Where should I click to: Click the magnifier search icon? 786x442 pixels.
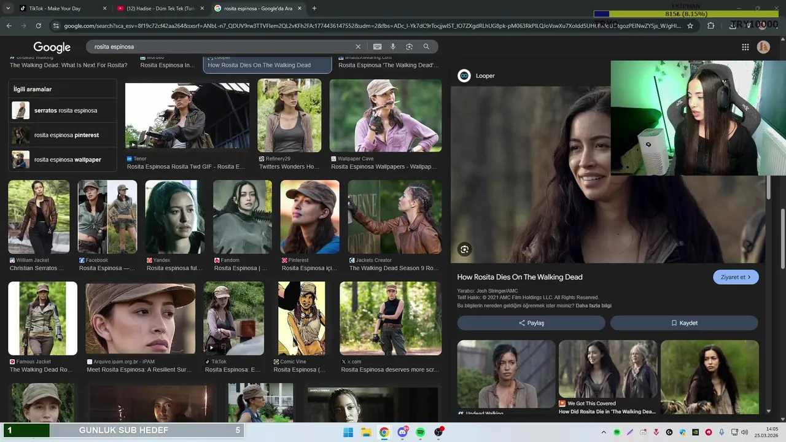tap(426, 47)
